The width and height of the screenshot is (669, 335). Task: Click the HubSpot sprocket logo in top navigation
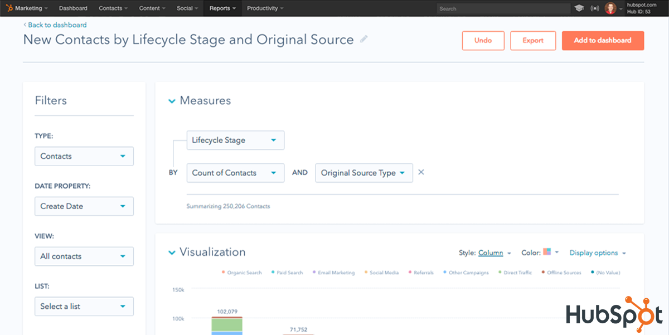pos(8,8)
